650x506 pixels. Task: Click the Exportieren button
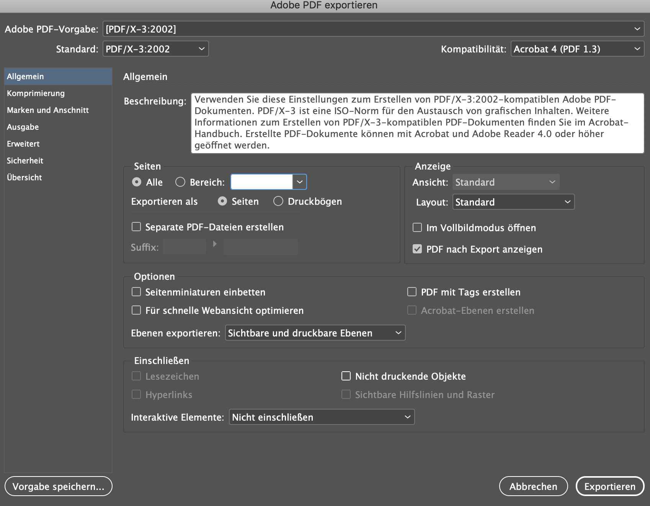click(610, 486)
